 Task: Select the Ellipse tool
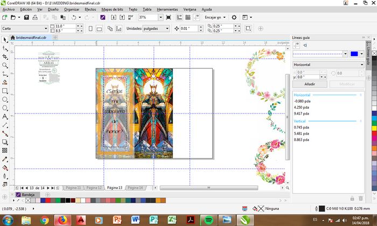(5, 100)
